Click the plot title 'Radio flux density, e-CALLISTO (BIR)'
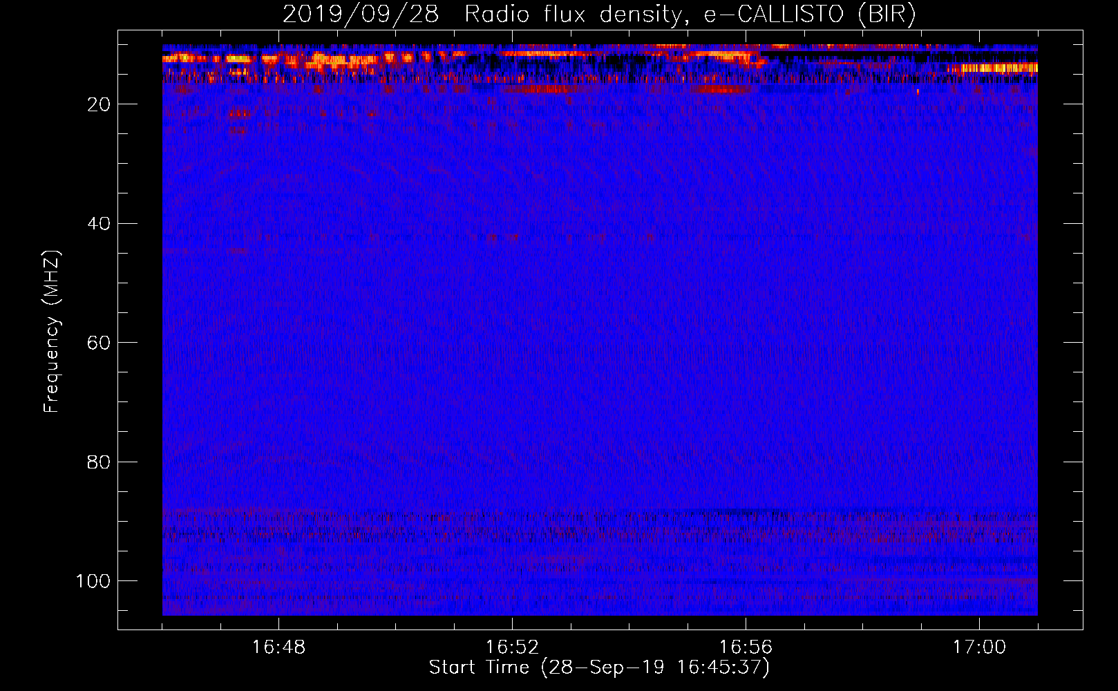This screenshot has width=1118, height=691. [x=690, y=15]
